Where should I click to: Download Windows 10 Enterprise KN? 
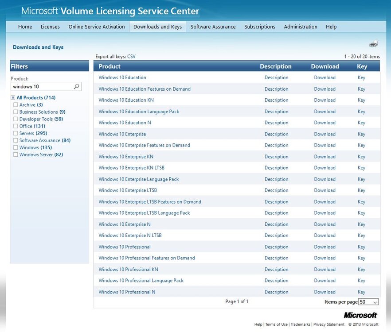[325, 157]
